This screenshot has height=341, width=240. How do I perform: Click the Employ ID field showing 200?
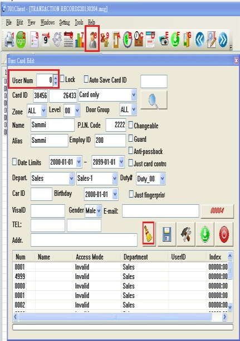pyautogui.click(x=110, y=140)
